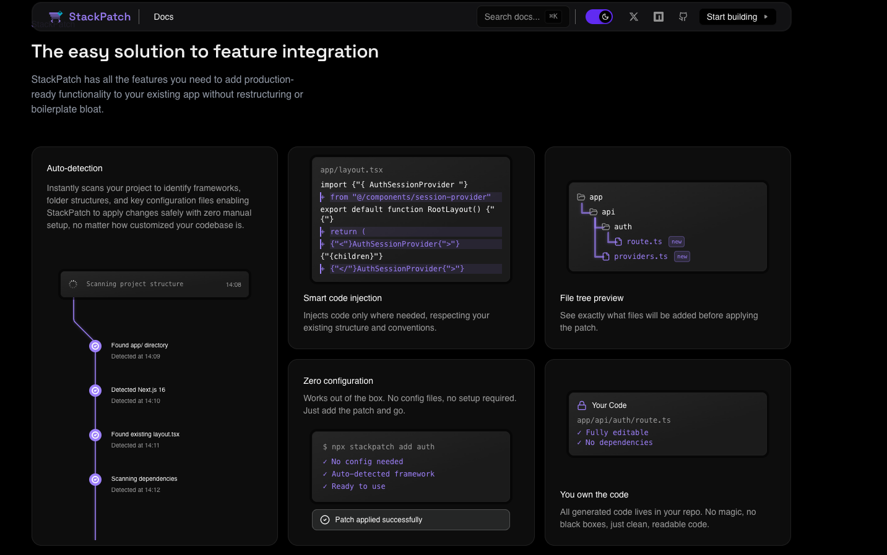Click the Search docs input field

pos(523,17)
